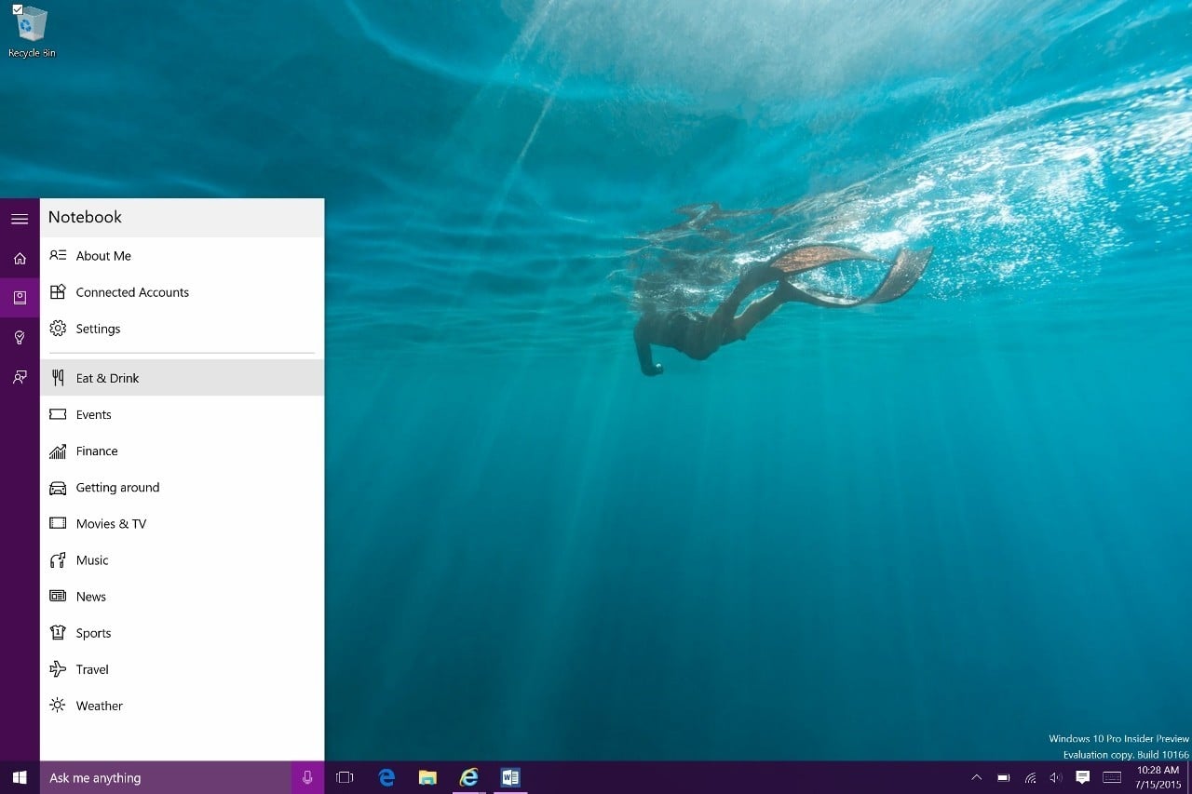The image size is (1192, 794).
Task: Open Reminders via the lightbulb icon
Action: (x=20, y=337)
